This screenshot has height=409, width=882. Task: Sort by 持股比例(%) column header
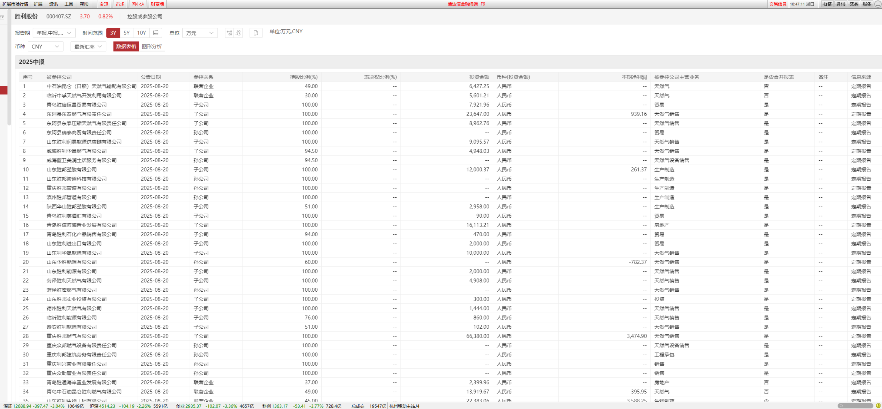coord(303,77)
